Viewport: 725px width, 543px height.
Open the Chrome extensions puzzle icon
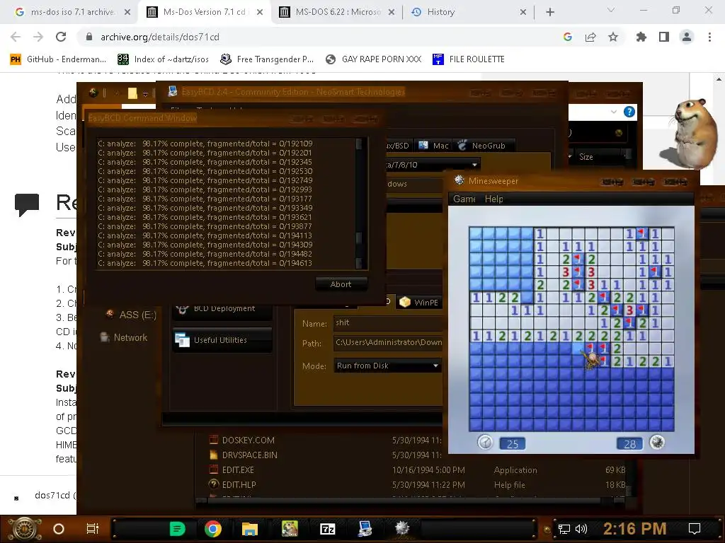click(x=641, y=37)
